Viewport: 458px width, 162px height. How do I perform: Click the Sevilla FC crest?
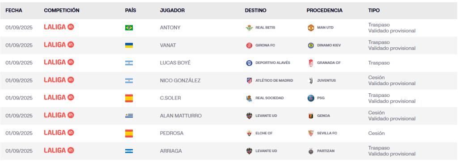click(310, 133)
